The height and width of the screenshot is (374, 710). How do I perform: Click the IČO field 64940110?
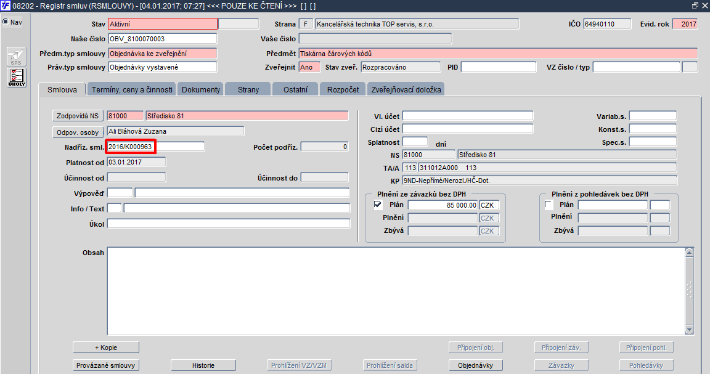pos(607,24)
